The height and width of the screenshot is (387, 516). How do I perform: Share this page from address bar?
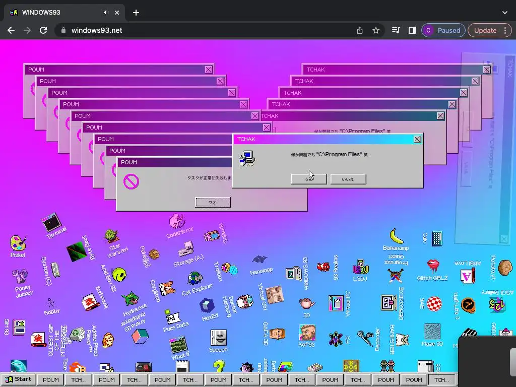360,30
